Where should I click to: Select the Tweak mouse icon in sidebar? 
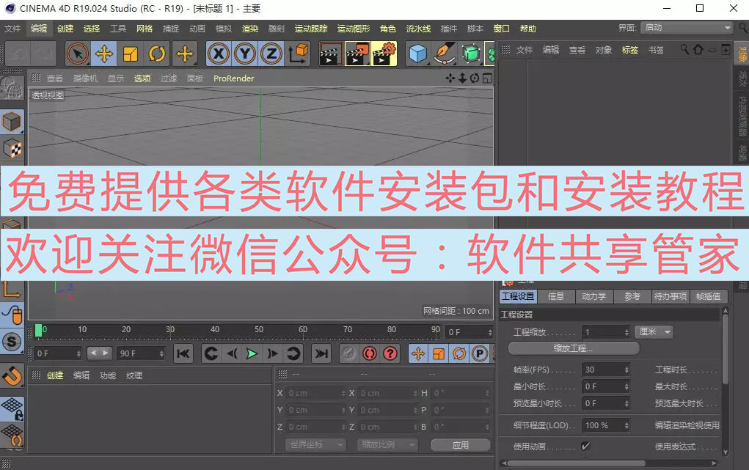coord(12,315)
